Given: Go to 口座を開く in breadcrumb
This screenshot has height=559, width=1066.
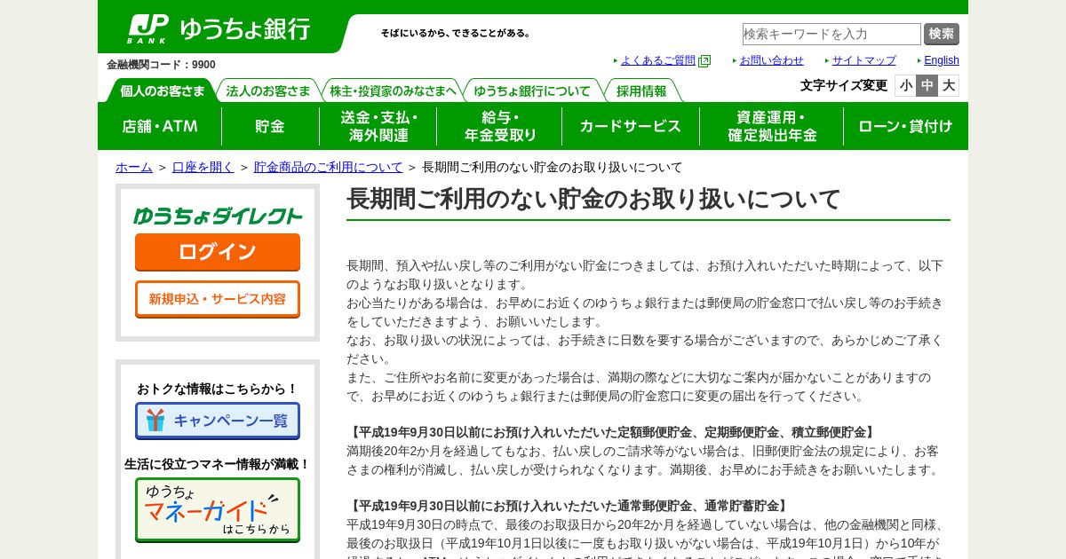Looking at the screenshot, I should [x=203, y=167].
